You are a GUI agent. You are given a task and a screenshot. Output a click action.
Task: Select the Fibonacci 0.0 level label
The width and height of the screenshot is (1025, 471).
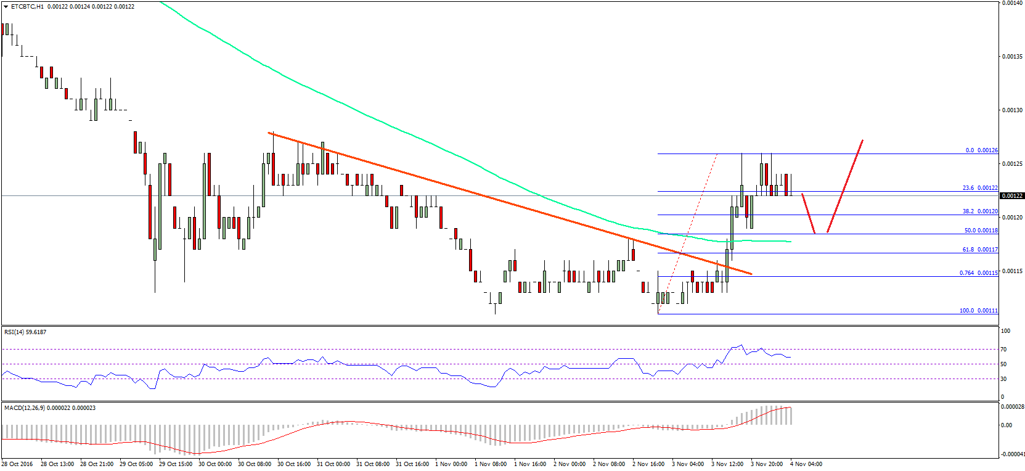[981, 150]
